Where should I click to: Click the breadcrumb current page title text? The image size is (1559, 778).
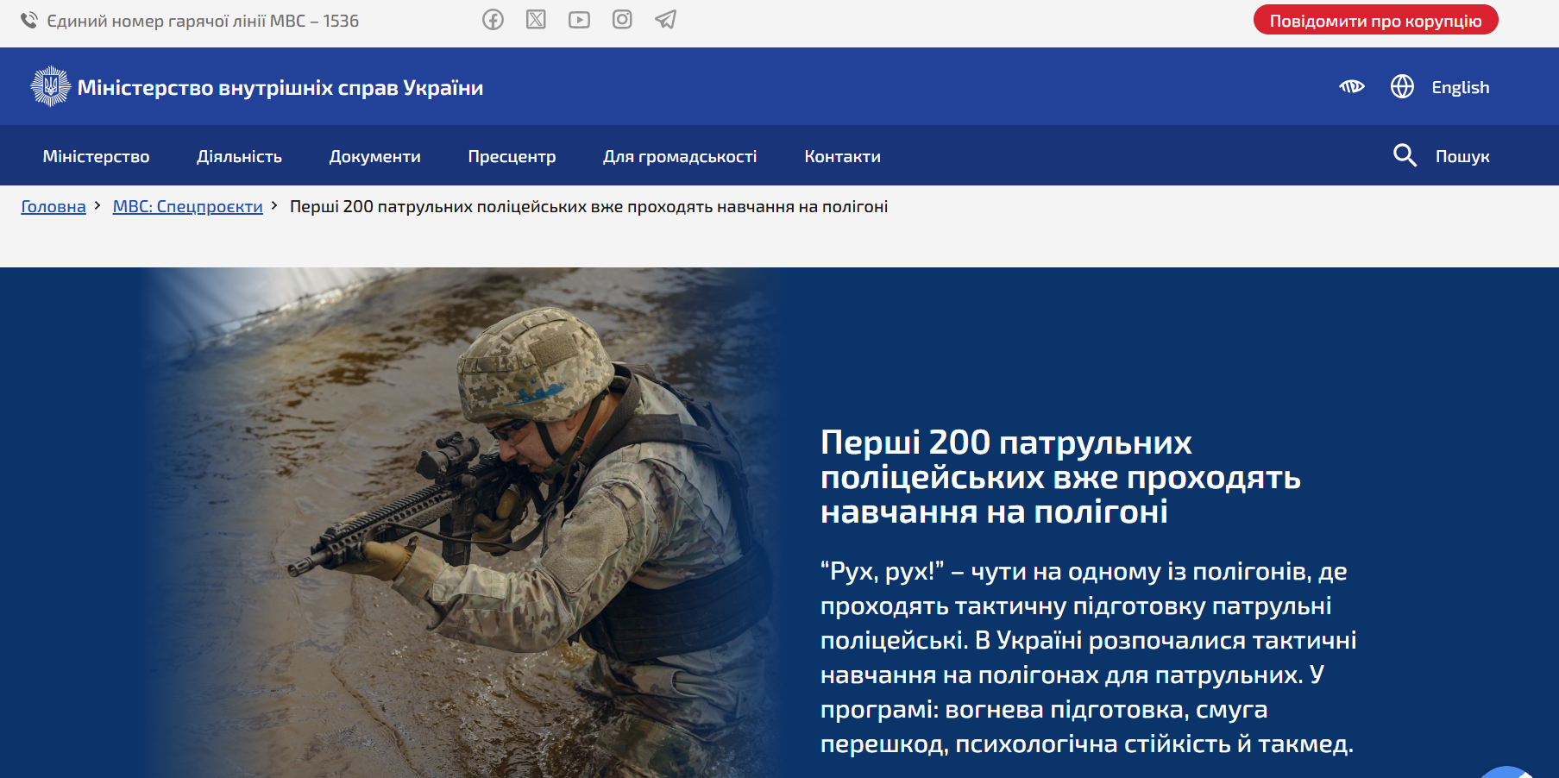tap(588, 206)
